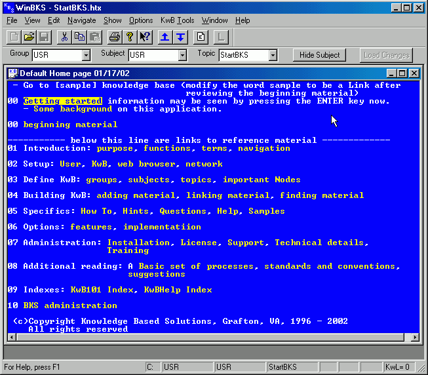This screenshot has width=428, height=375.
Task: Open the BKS administration link
Action: pos(70,306)
